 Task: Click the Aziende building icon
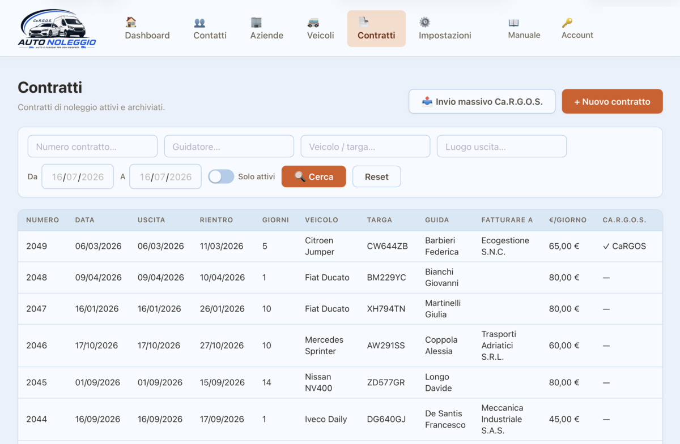(256, 22)
